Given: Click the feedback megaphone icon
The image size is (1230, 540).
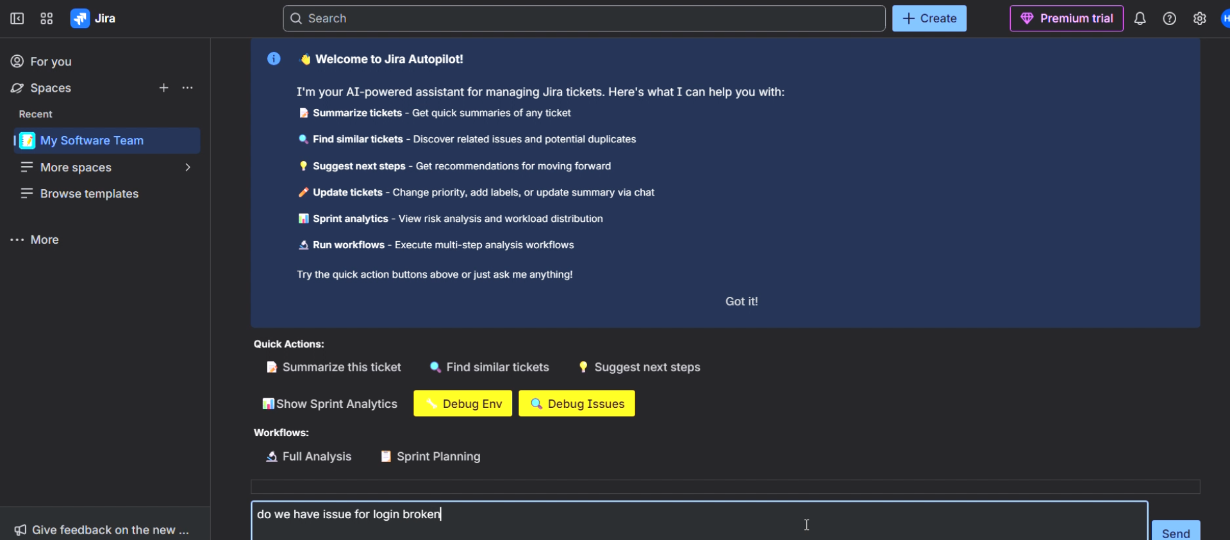Looking at the screenshot, I should pos(20,530).
